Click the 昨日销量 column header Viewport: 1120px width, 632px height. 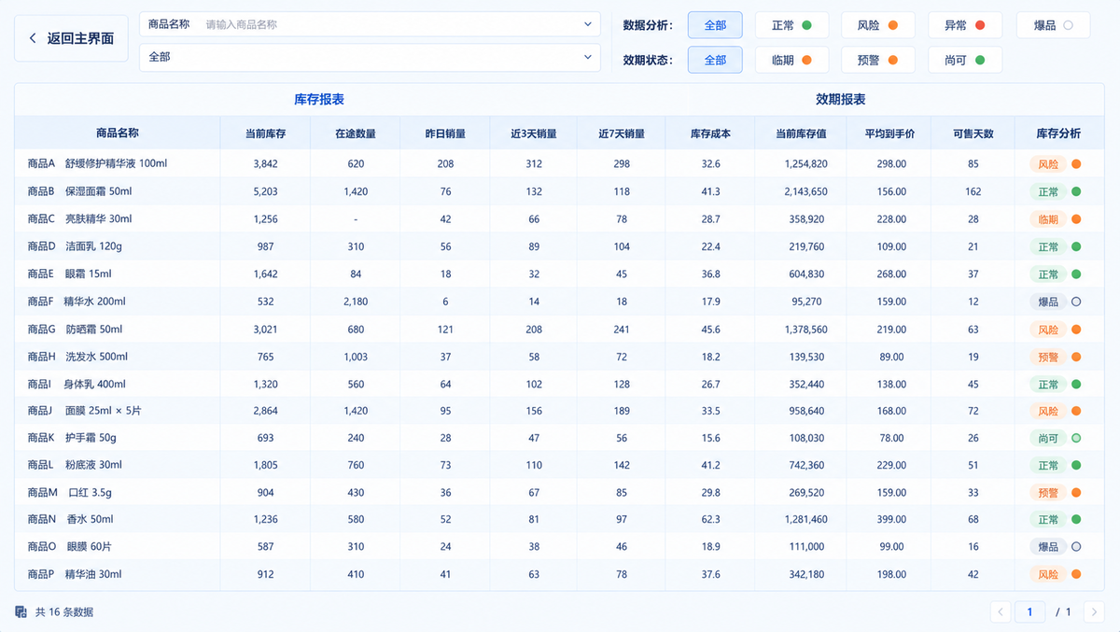pos(445,133)
